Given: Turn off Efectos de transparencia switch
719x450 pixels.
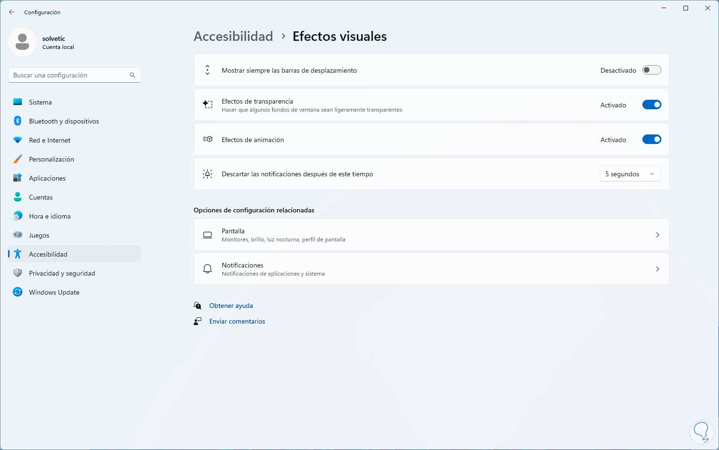Looking at the screenshot, I should pyautogui.click(x=651, y=105).
